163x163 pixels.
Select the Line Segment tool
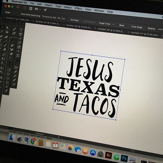click(x=6, y=41)
